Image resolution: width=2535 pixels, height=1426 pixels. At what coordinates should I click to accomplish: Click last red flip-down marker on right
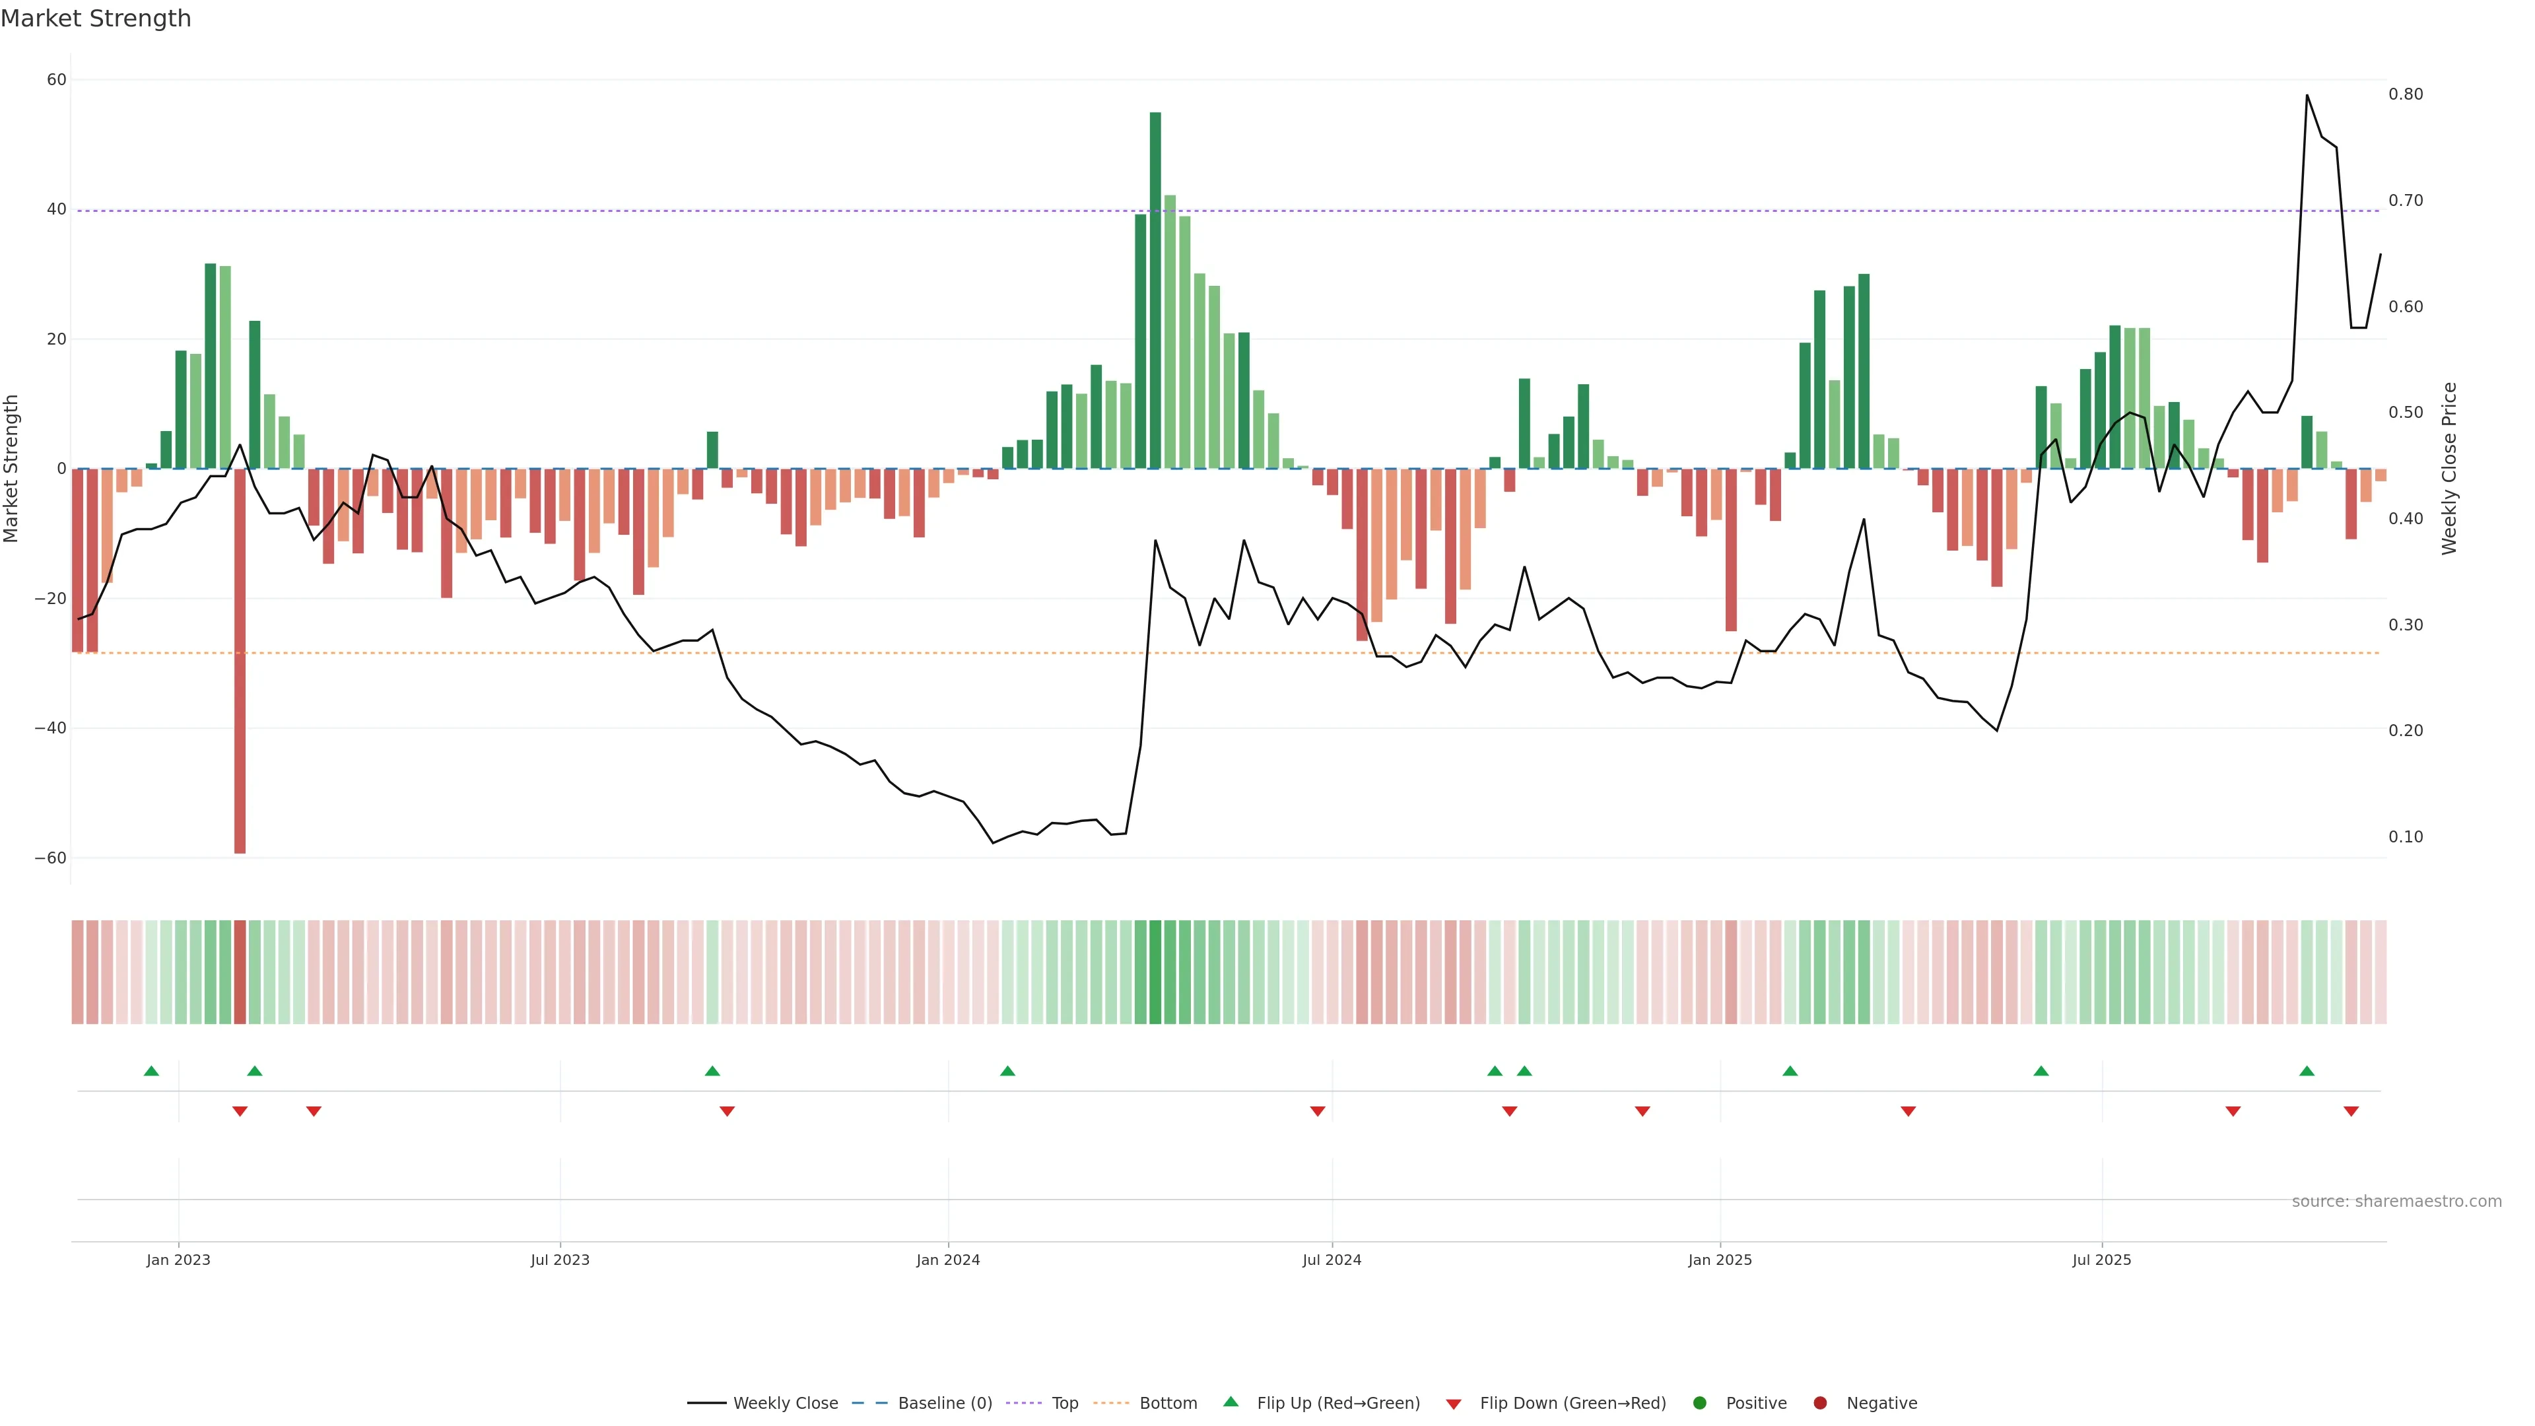point(2351,1111)
